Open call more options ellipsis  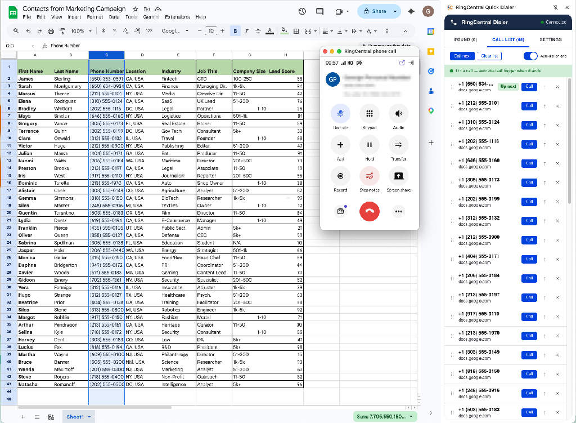click(x=398, y=212)
